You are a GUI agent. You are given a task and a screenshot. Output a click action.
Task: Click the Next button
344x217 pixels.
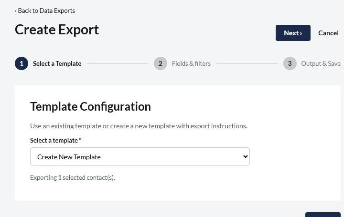(293, 33)
